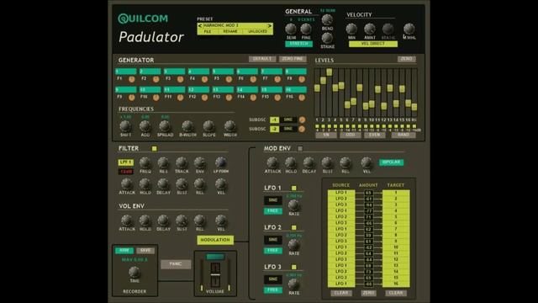Click the ODD levels preset button
The image size is (538, 303).
351,135
